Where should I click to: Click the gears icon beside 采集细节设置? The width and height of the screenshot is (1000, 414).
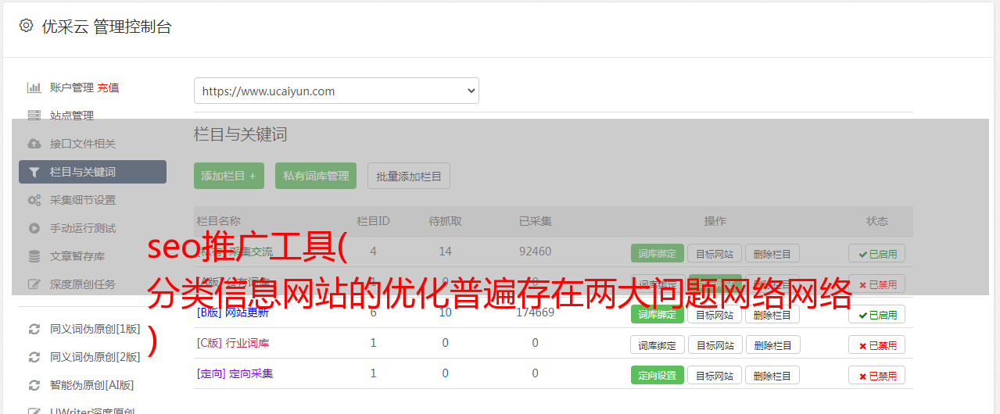point(34,200)
